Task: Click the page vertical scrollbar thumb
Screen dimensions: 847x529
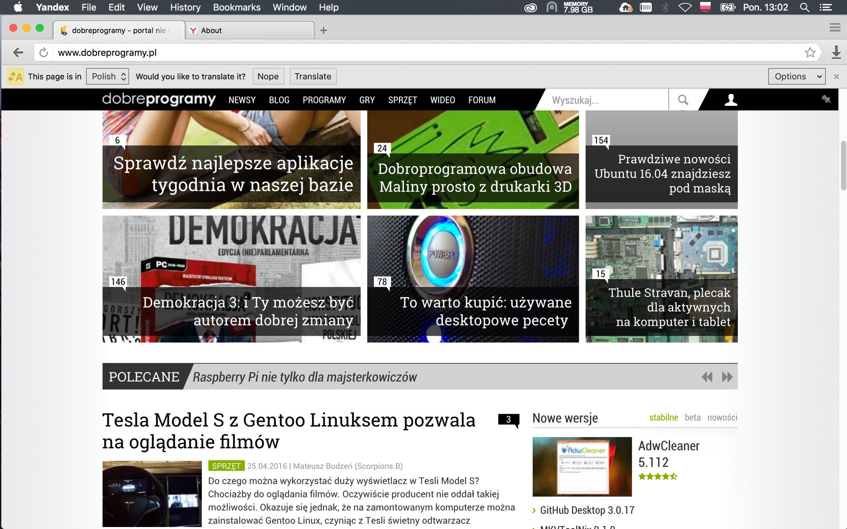Action: point(844,165)
